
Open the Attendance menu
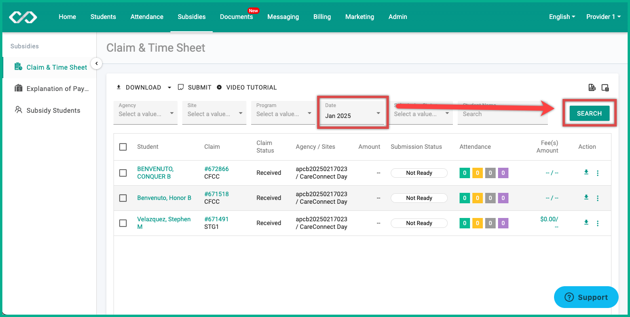[x=147, y=17]
